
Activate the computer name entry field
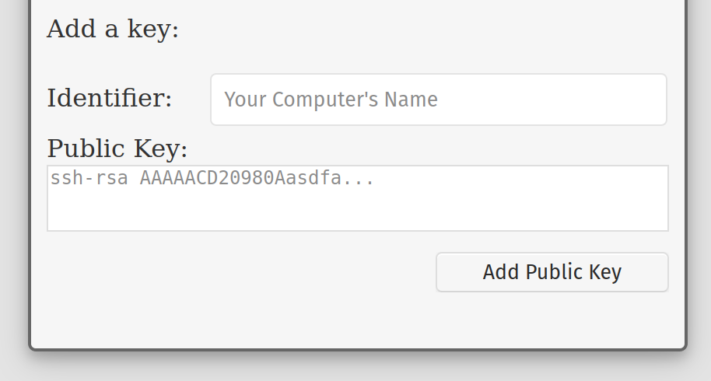click(438, 100)
